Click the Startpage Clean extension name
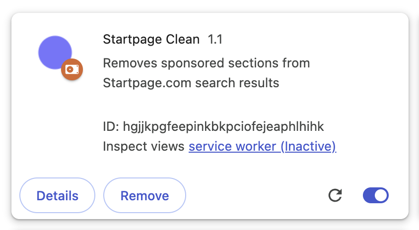This screenshot has width=419, height=230. point(151,40)
